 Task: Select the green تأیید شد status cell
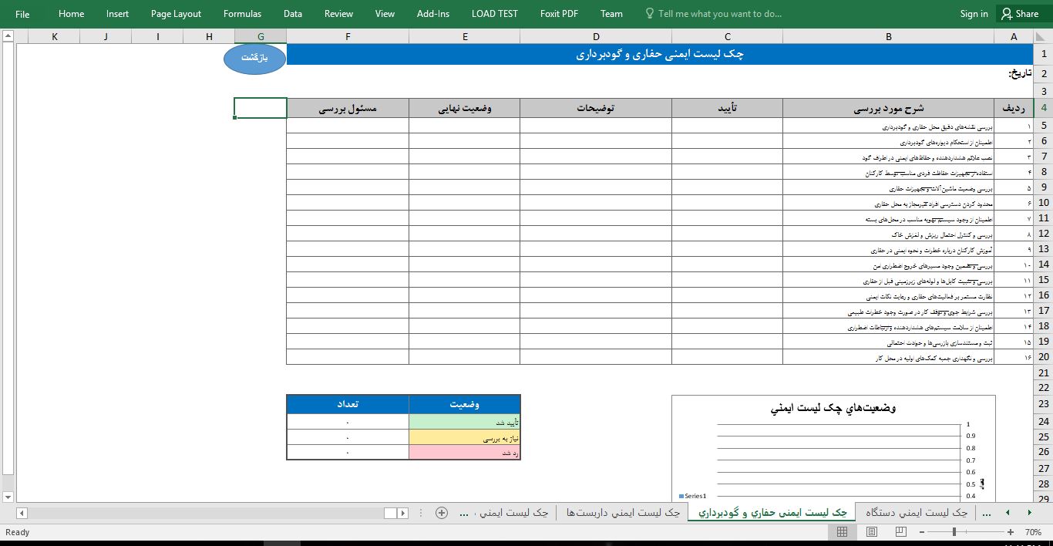coord(465,423)
